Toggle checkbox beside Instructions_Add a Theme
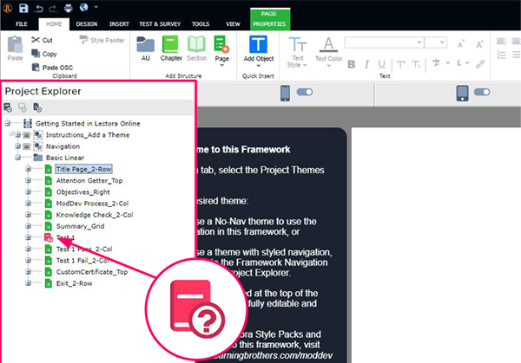 click(25, 136)
